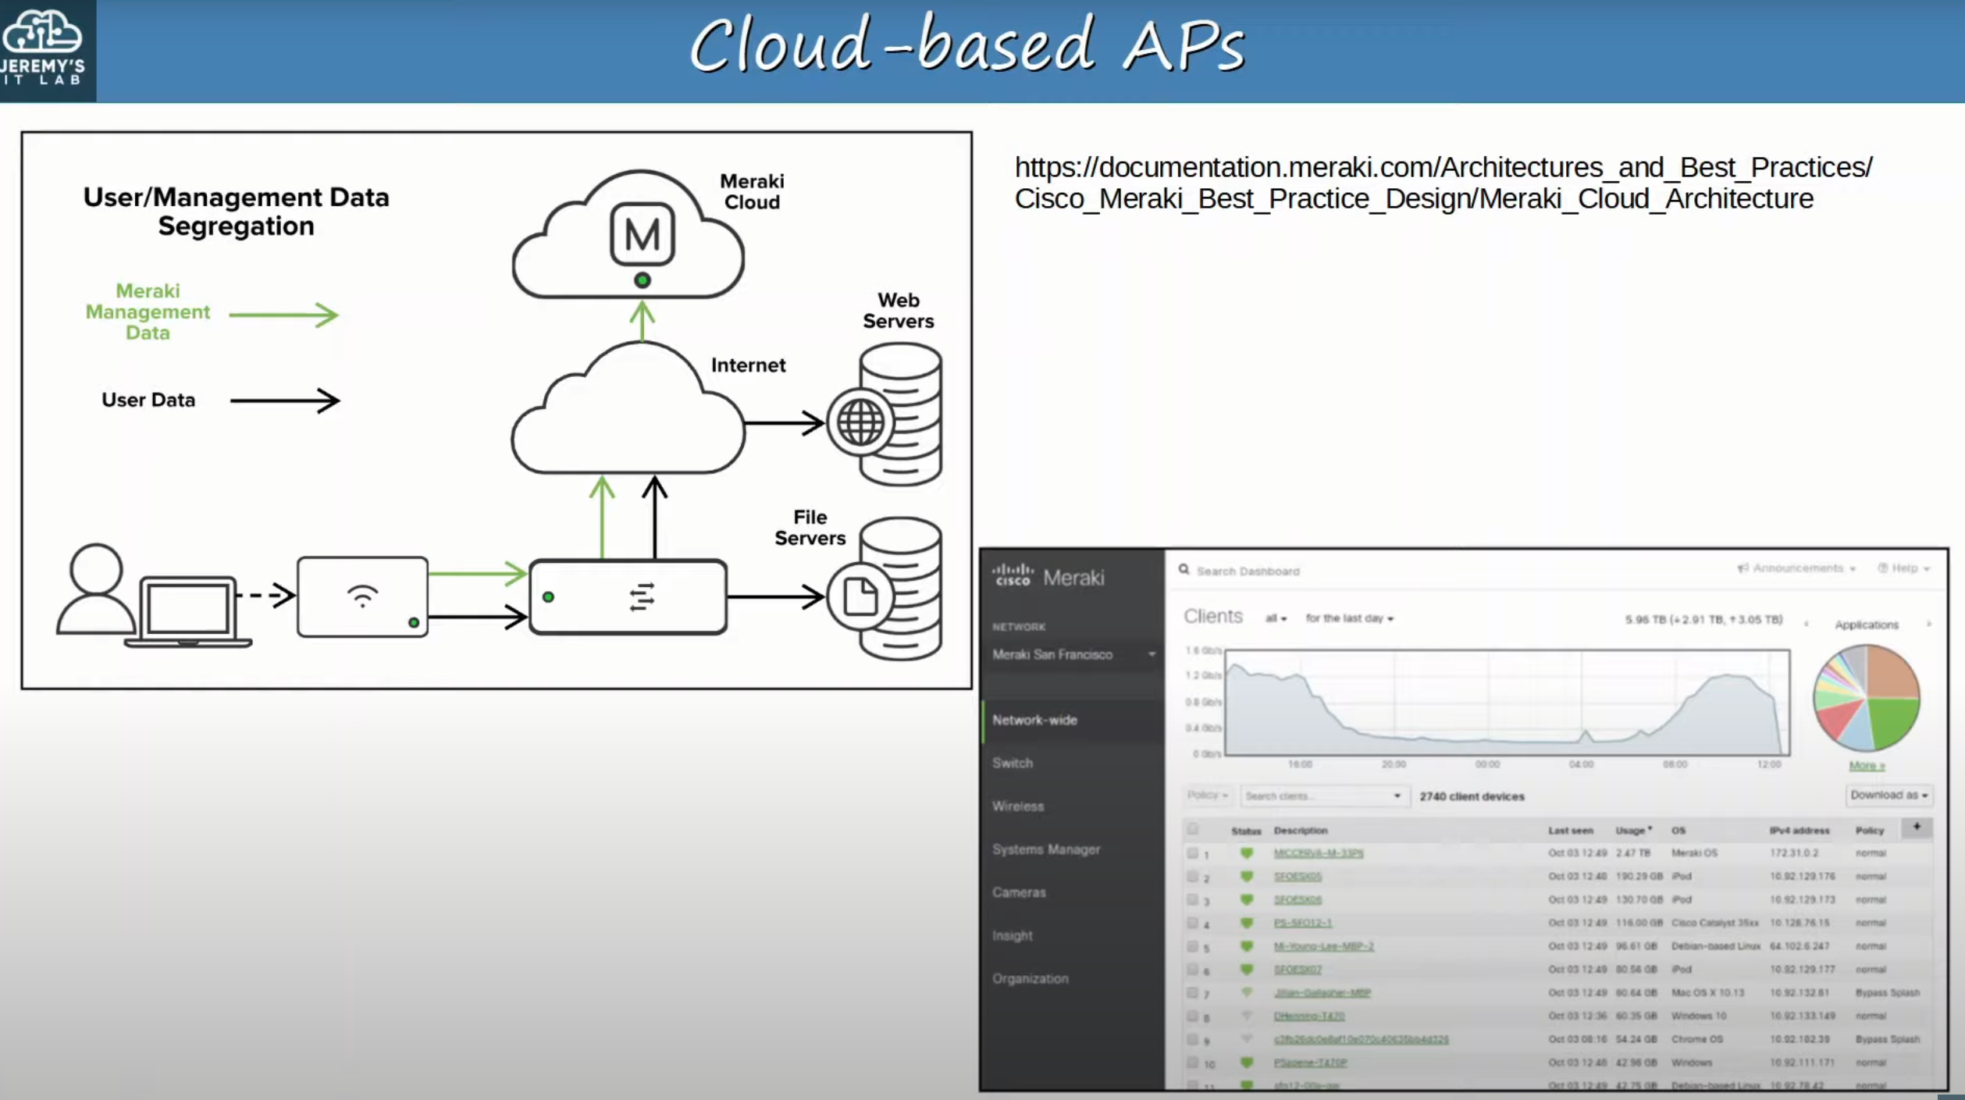Click the plus add-column icon in table header
This screenshot has width=1965, height=1100.
point(1917,827)
